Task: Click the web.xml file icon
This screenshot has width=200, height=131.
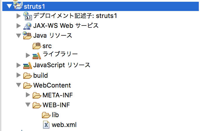Action: point(46,125)
